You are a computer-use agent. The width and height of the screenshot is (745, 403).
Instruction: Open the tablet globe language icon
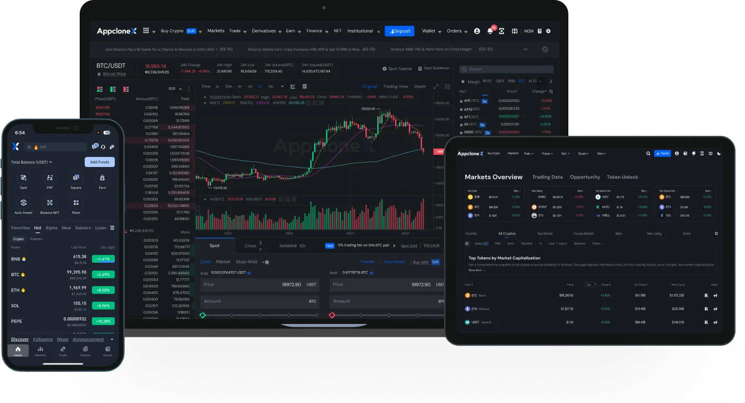pos(710,153)
